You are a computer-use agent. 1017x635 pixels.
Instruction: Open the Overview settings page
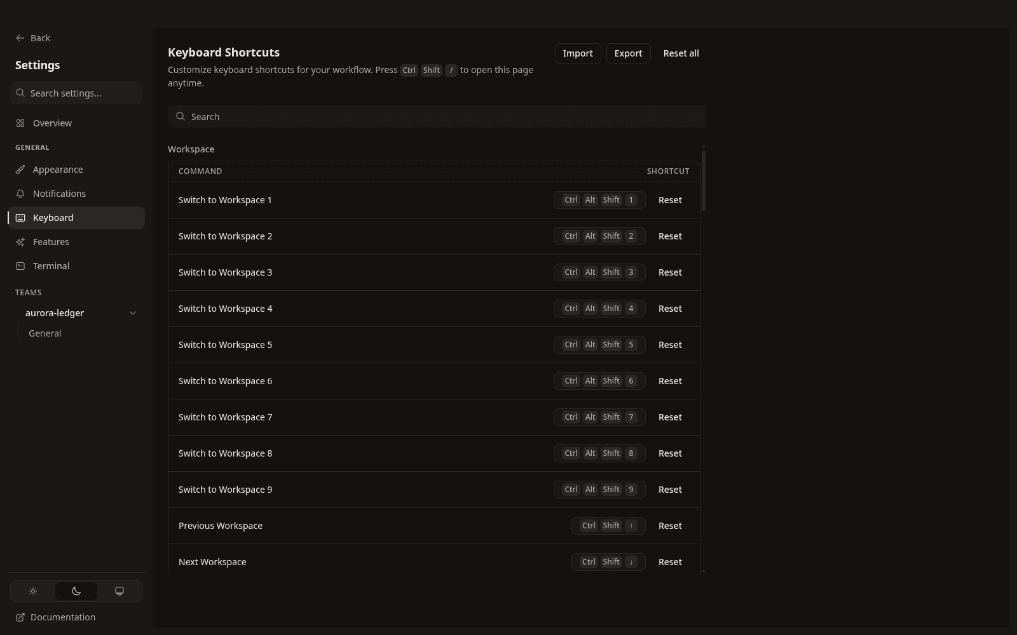click(76, 123)
